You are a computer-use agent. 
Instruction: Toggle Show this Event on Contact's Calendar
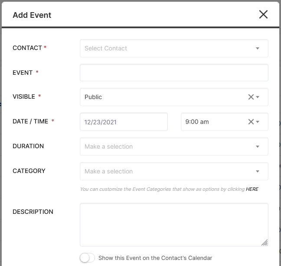click(x=87, y=258)
